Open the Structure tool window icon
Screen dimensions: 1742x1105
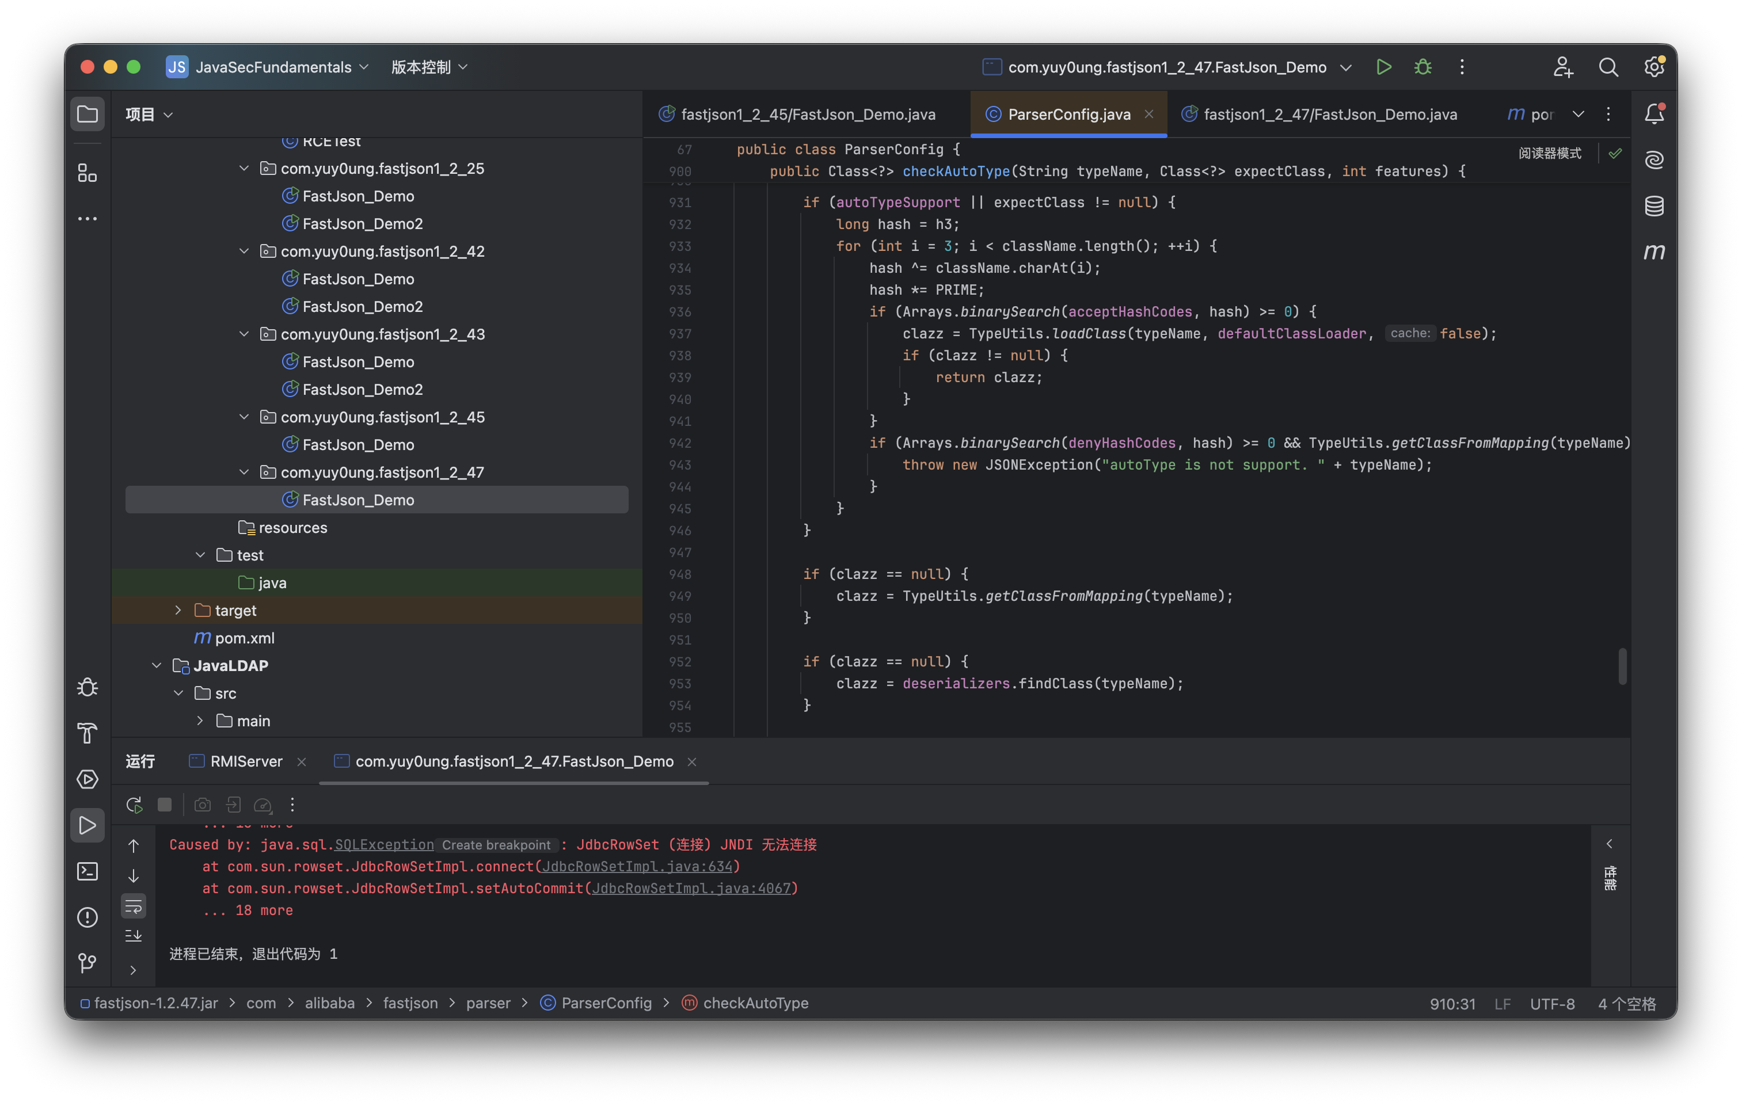click(88, 173)
